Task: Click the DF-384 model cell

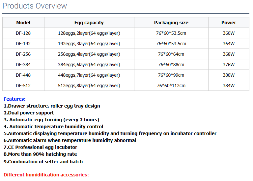Action: click(23, 65)
